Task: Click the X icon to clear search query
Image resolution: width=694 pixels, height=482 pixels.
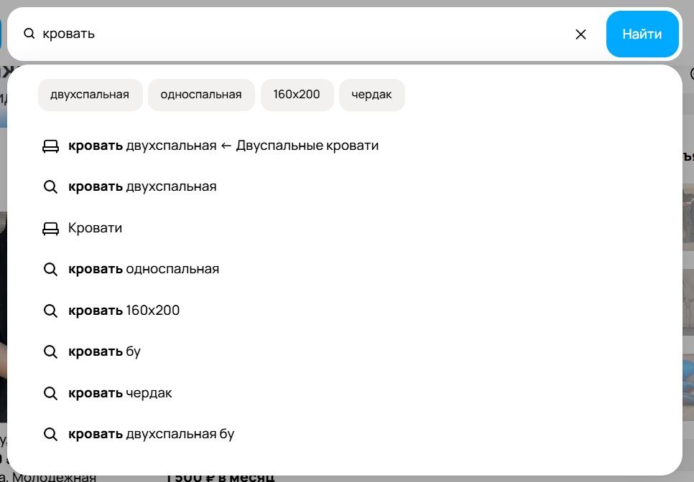Action: point(580,34)
